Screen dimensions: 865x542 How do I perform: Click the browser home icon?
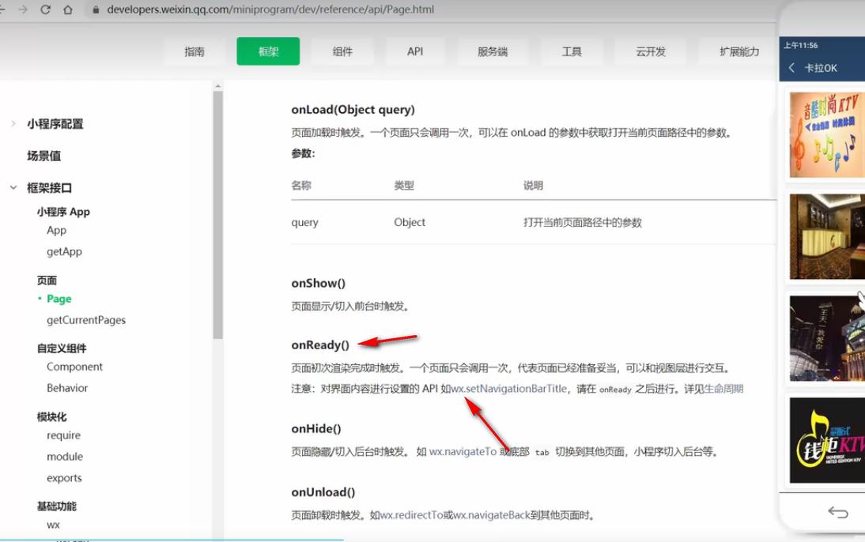click(x=68, y=11)
